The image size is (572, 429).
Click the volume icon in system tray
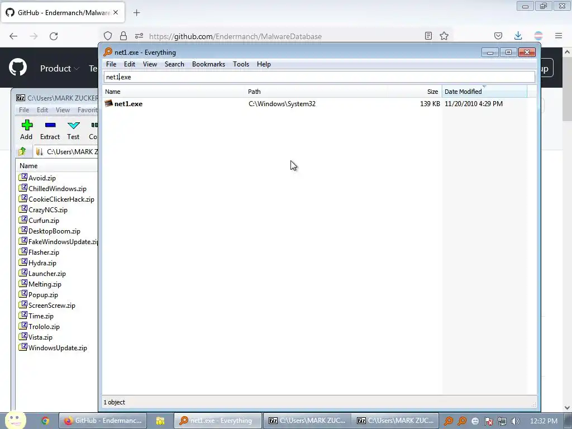pyautogui.click(x=516, y=421)
